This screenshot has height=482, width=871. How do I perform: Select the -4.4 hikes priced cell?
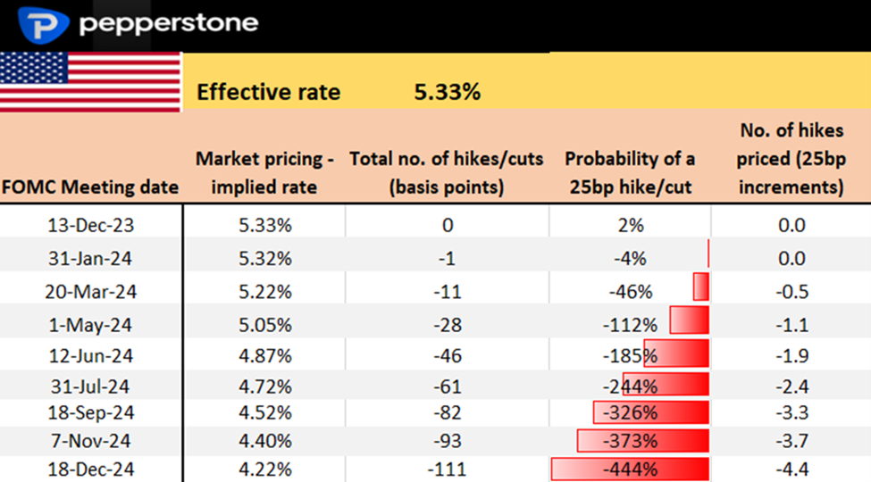click(791, 470)
